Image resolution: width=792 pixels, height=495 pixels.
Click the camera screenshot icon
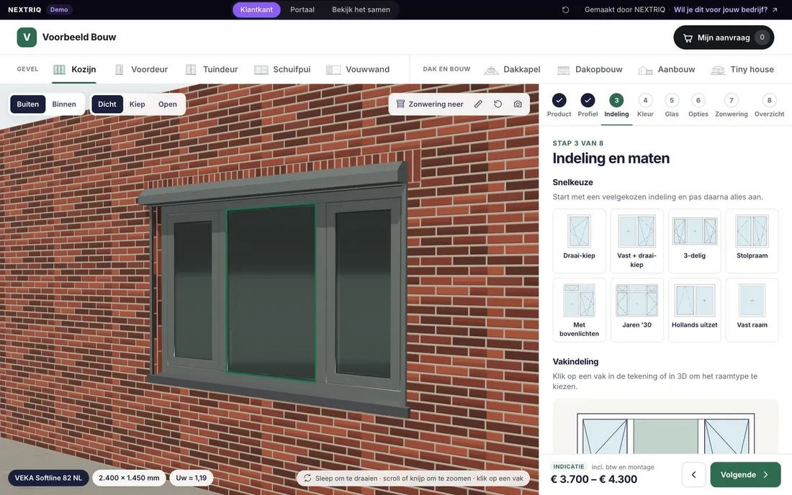pos(518,104)
